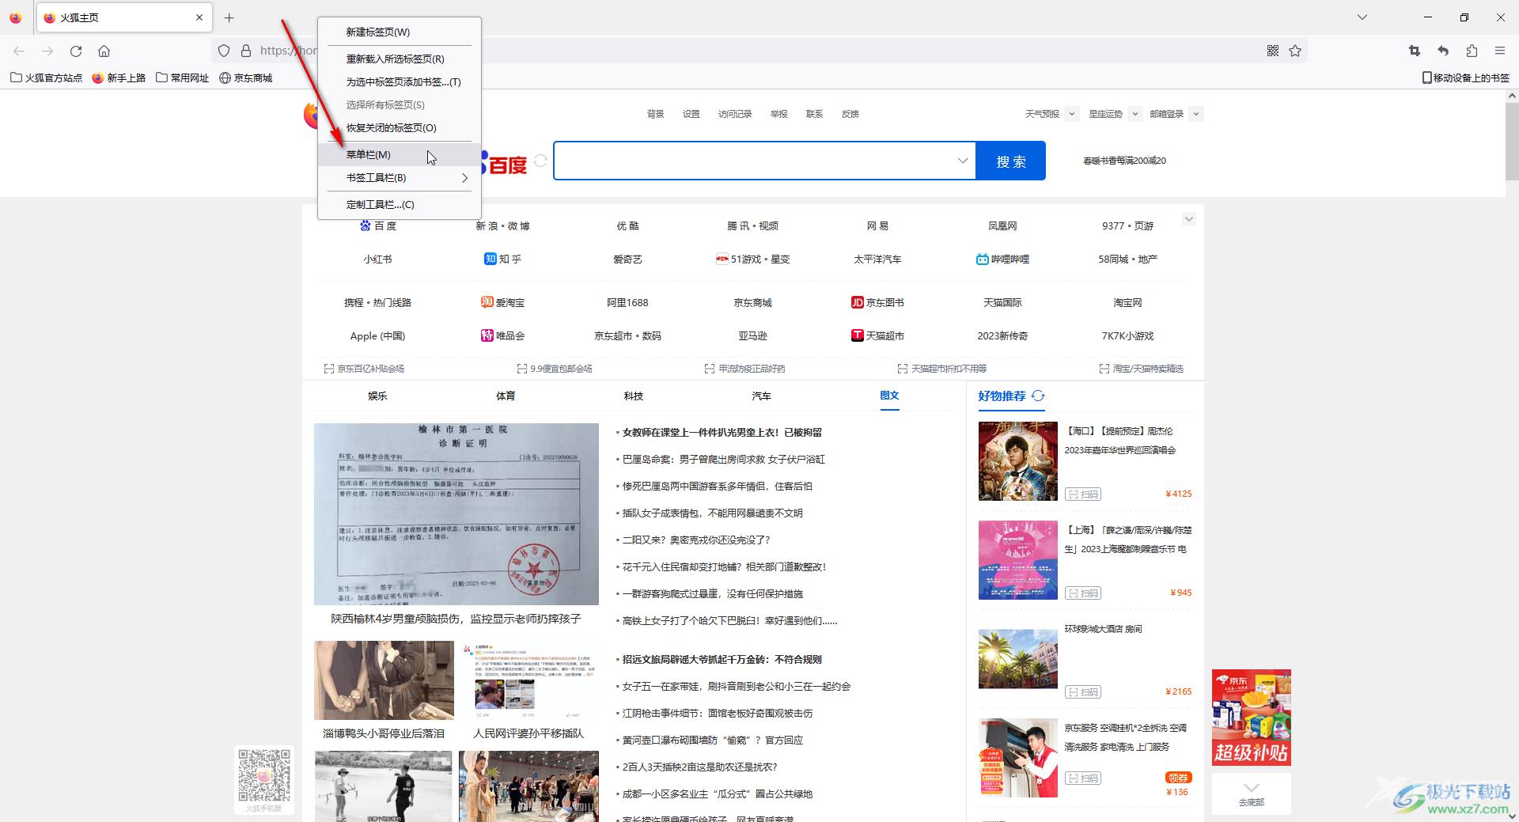Image resolution: width=1519 pixels, height=822 pixels.
Task: Select 为选中标签页添加书签 menu item
Action: click(400, 81)
